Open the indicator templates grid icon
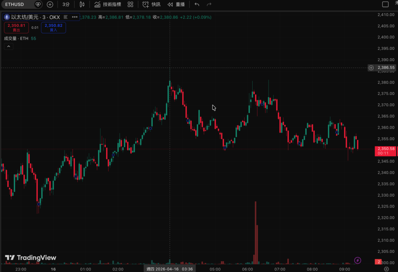The height and width of the screenshot is (272, 398). 131,4
